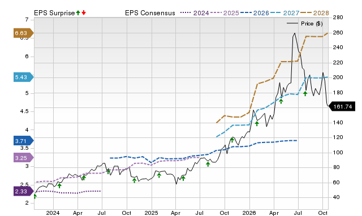Screen dimensions: 362x216
Task: Click the 5.43 value tag for 2027
Action: pyautogui.click(x=23, y=77)
